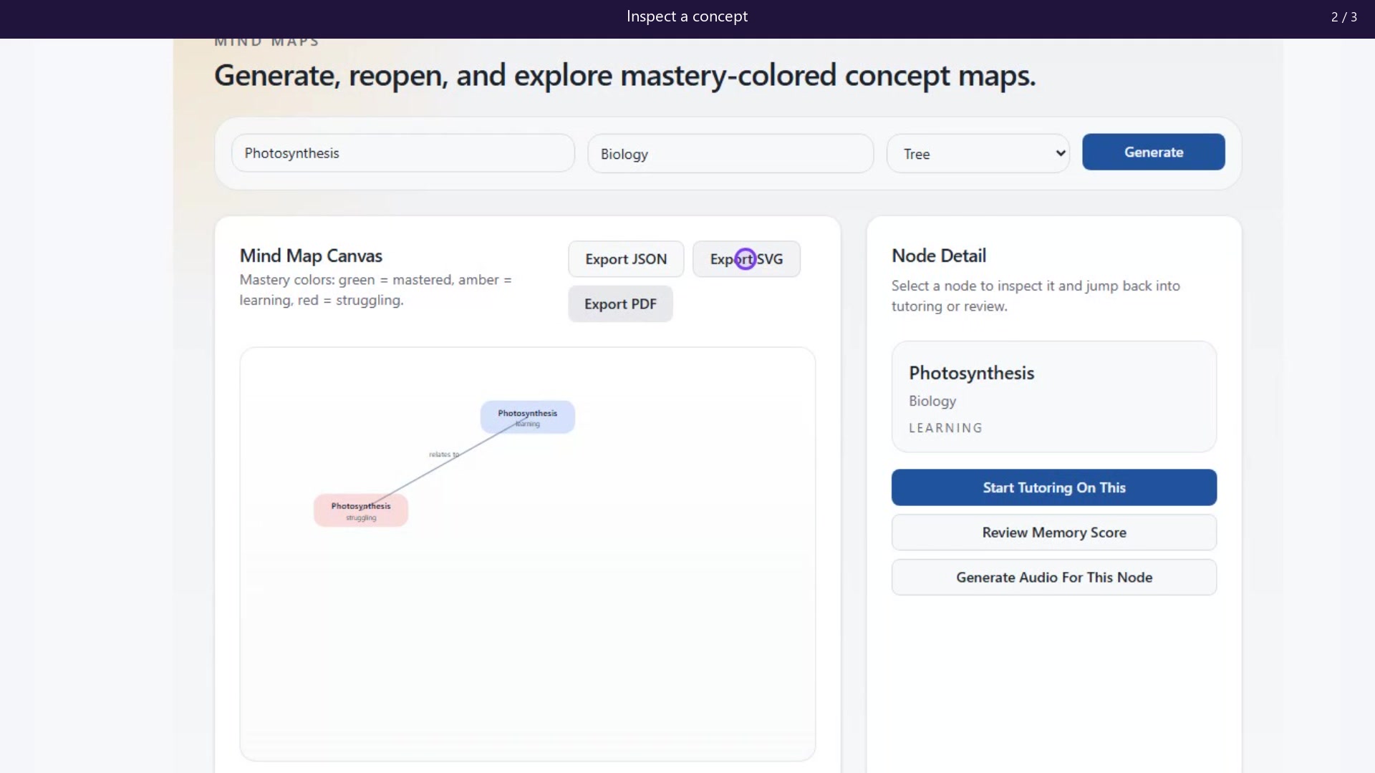Export the map as PDF

pyautogui.click(x=620, y=304)
